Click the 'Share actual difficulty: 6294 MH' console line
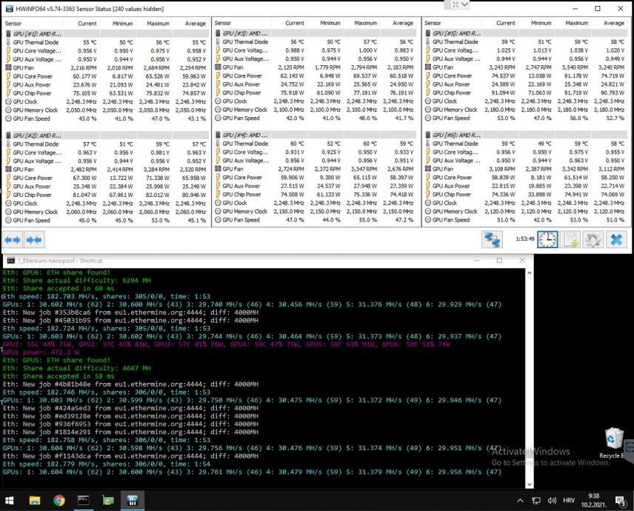 [77, 280]
